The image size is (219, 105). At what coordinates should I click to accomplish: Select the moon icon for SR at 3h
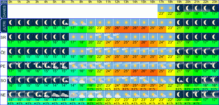pyautogui.click(x=38, y=37)
